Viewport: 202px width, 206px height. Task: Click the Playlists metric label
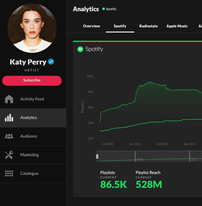point(107,173)
